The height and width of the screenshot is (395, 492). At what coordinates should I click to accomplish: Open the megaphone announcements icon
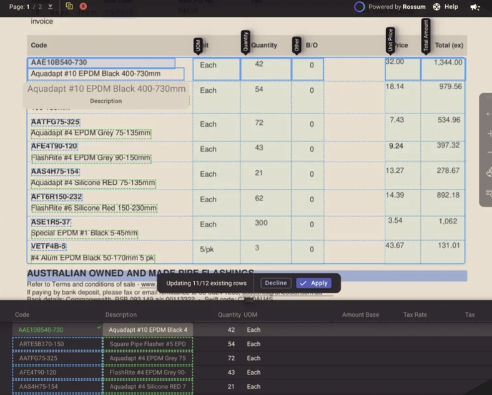(475, 7)
